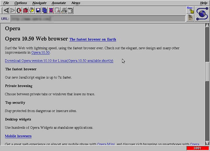Click the vertical scrollbar thumb
The height and width of the screenshot is (151, 210).
click(x=207, y=71)
